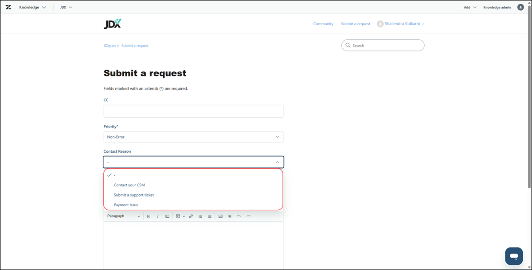Click inside the Search field

click(x=386, y=46)
